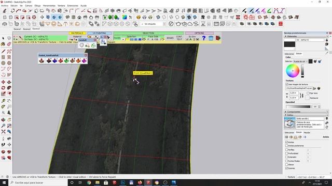332x186 pixels.
Task: Open the Extensiones menu
Action: 73,6
